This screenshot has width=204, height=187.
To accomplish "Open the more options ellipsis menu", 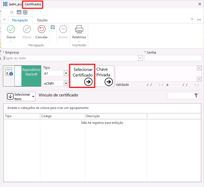I will pyautogui.click(x=199, y=20).
